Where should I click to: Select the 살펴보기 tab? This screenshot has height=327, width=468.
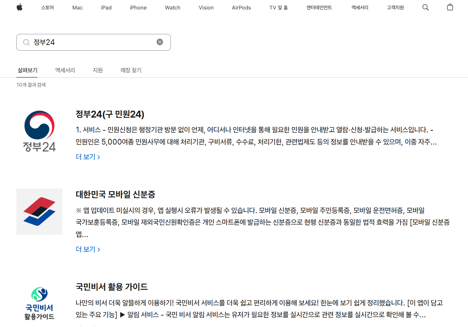27,70
